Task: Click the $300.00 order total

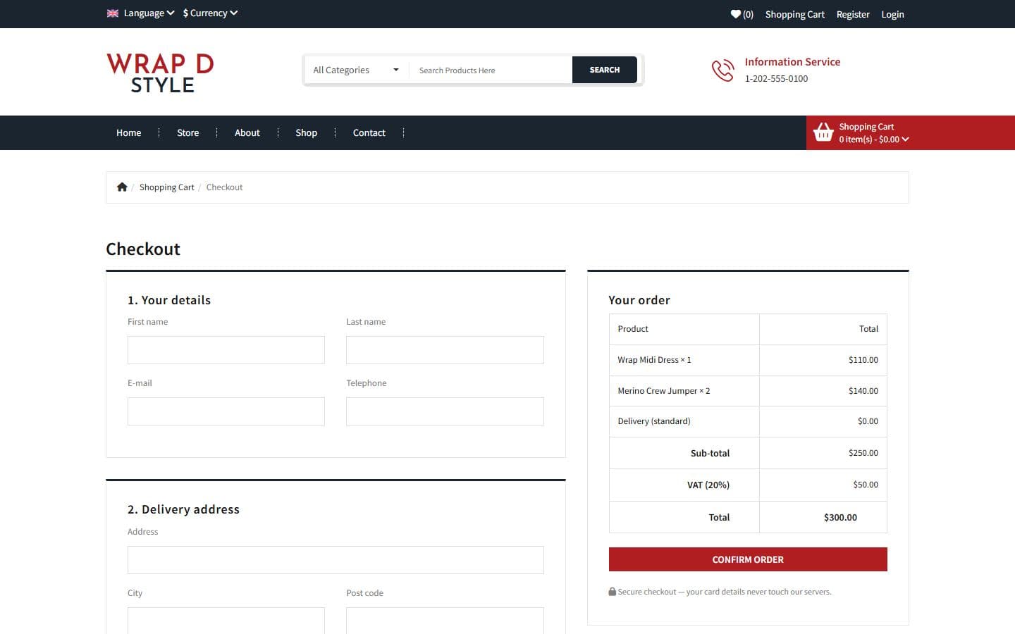Action: point(840,517)
